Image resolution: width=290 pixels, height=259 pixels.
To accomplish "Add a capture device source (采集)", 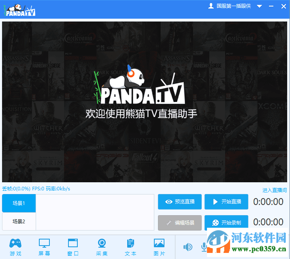I will (x=102, y=247).
